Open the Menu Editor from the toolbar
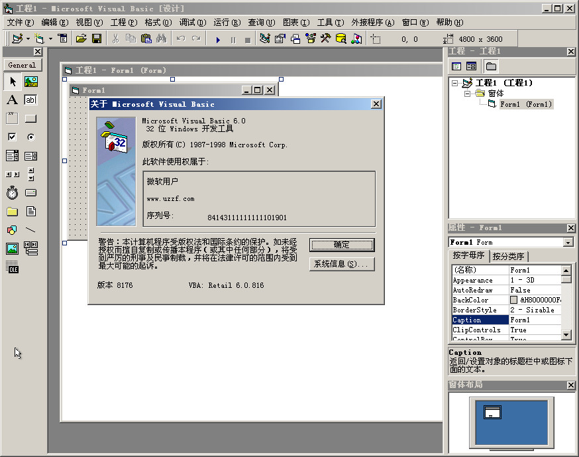 coord(63,38)
